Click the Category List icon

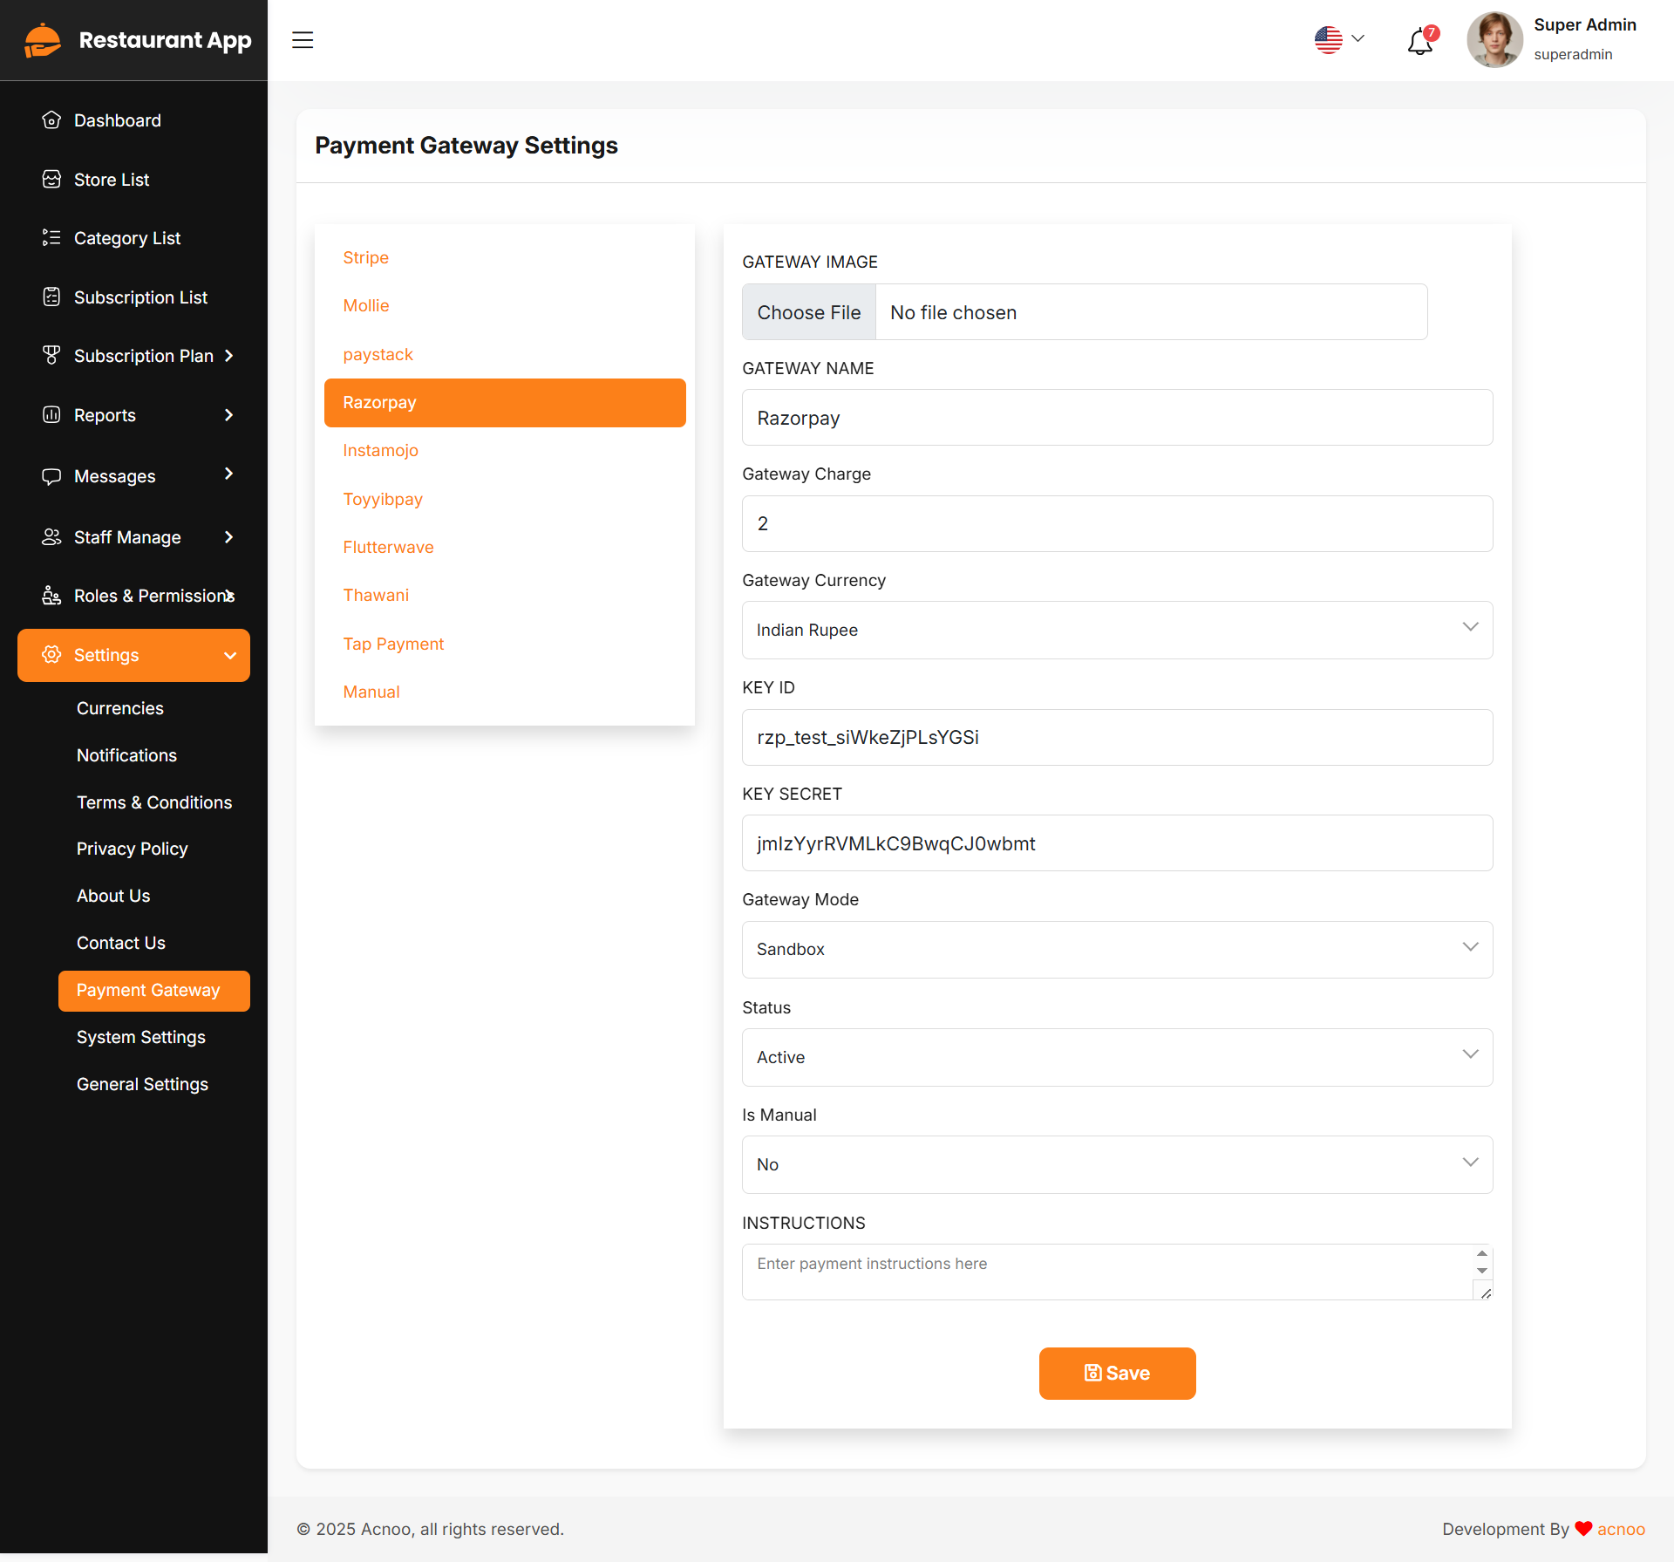[51, 238]
